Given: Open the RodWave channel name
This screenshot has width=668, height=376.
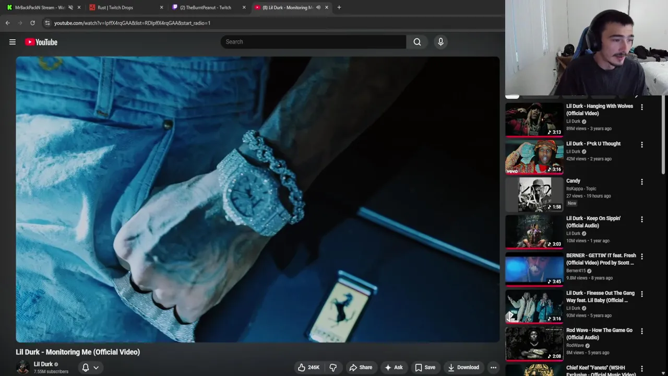Looking at the screenshot, I should 575,345.
